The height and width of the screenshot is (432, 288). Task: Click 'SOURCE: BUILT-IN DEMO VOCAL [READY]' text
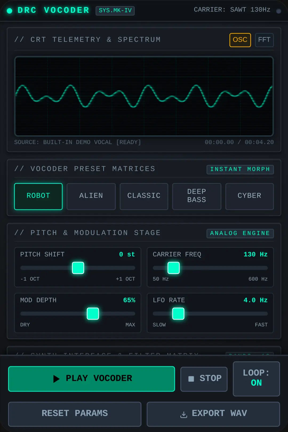(78, 142)
